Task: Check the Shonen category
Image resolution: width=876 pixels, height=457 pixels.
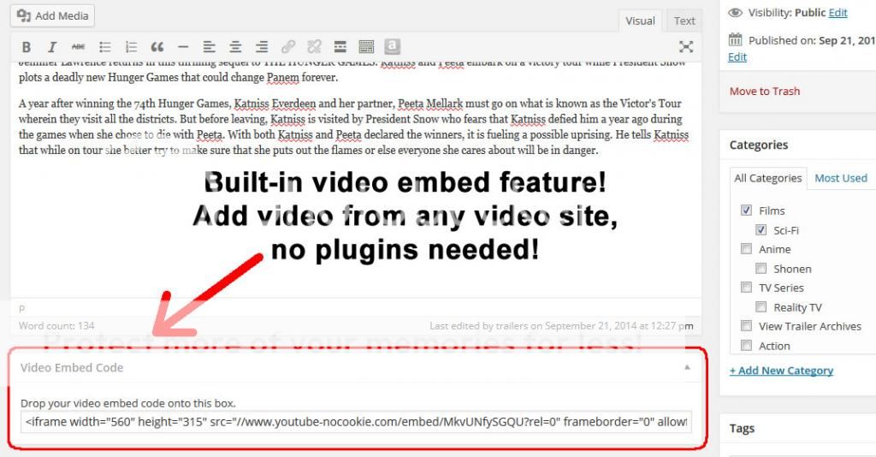Action: point(761,268)
